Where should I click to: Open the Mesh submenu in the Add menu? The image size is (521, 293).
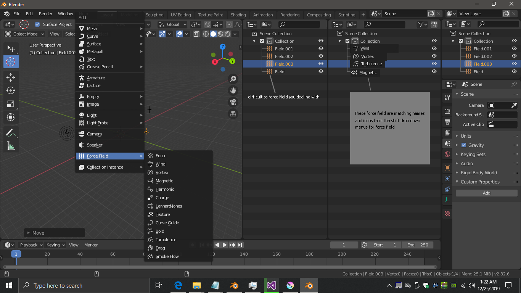click(x=110, y=29)
